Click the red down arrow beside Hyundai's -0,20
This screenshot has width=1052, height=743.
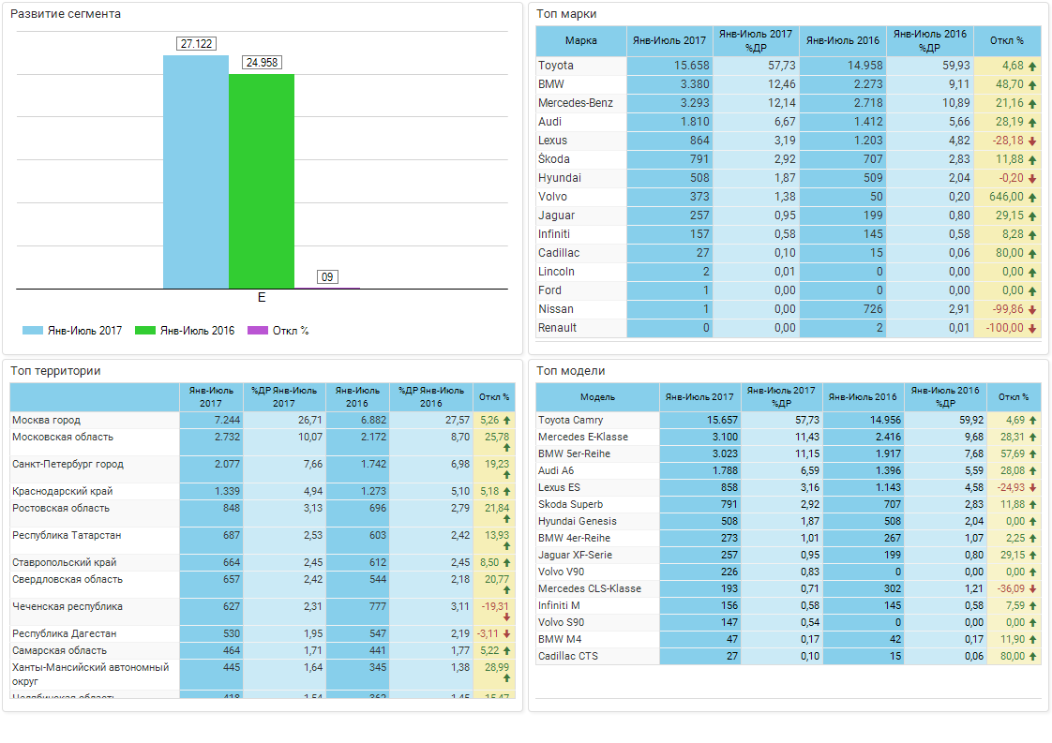click(1032, 179)
